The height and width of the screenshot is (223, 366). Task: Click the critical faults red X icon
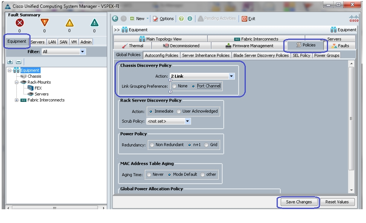tap(20, 23)
